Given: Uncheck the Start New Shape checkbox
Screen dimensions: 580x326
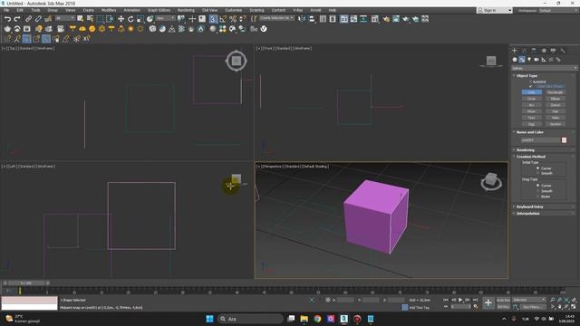Looking at the screenshot, I should tap(530, 86).
